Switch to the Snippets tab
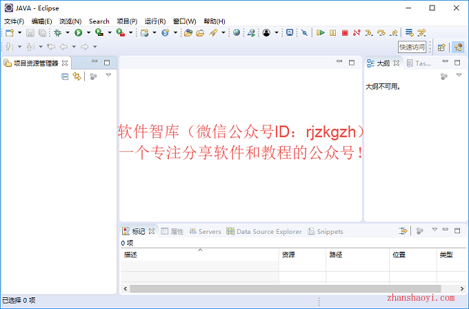 pyautogui.click(x=326, y=232)
